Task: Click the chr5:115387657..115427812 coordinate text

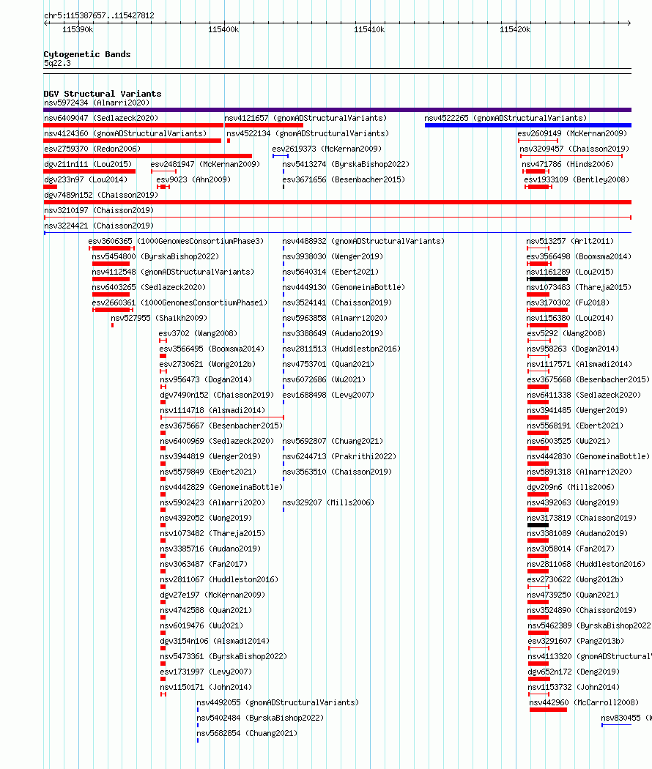Action: pos(99,15)
